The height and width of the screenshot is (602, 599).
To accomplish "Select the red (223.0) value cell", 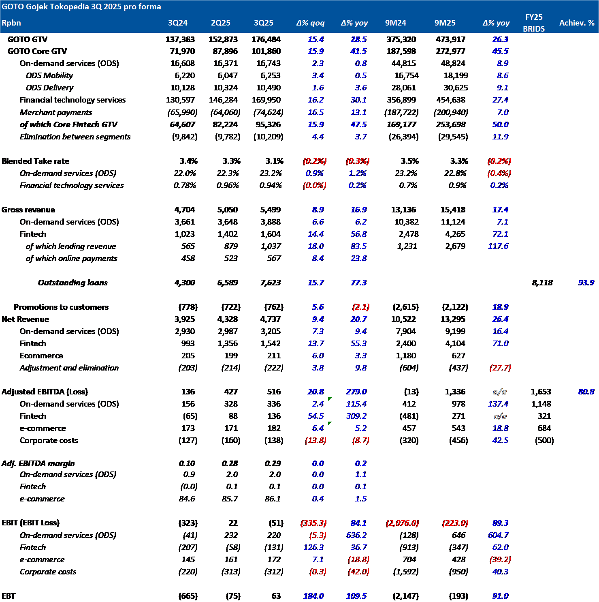I will (455, 523).
